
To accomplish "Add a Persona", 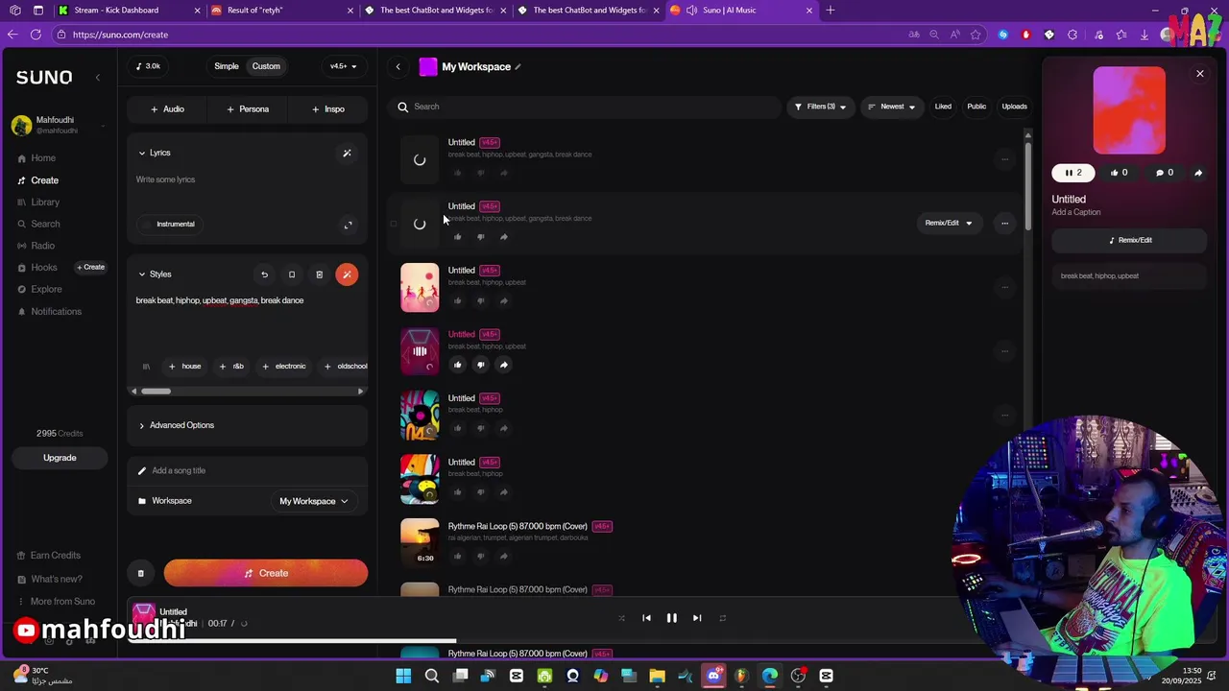I will click(248, 109).
